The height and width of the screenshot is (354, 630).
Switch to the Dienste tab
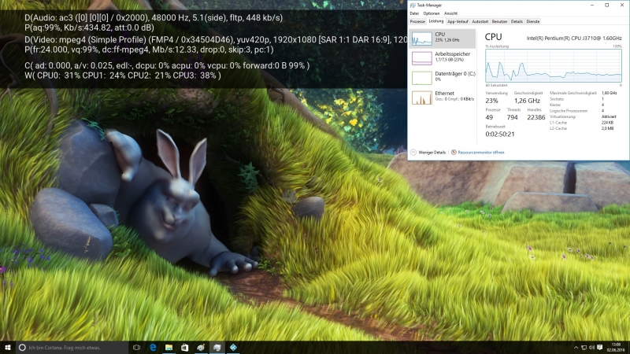coord(533,22)
